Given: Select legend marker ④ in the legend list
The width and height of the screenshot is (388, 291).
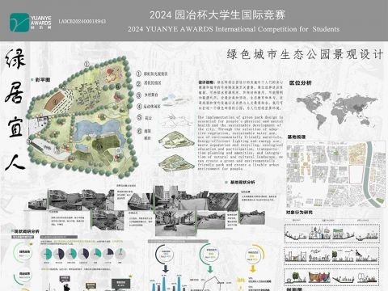Looking at the screenshot, I should [x=139, y=107].
